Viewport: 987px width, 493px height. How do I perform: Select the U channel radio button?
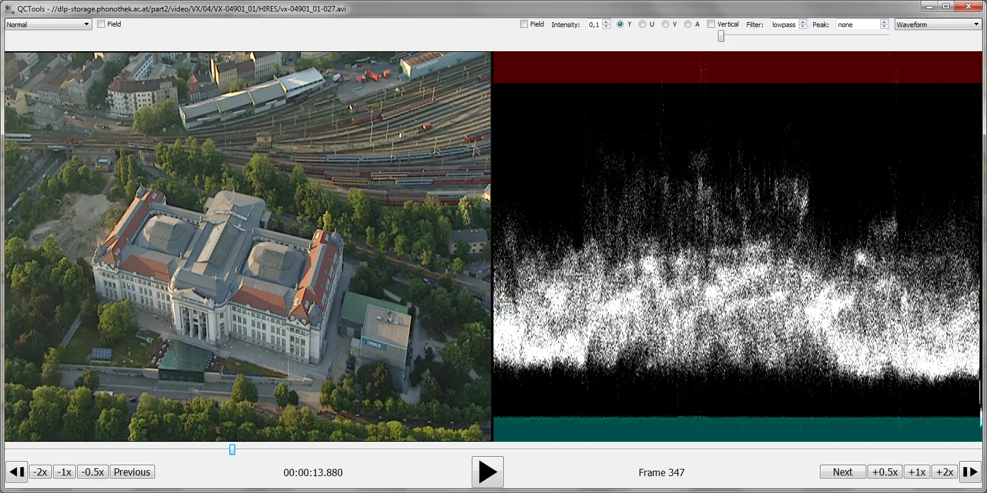[x=643, y=24]
